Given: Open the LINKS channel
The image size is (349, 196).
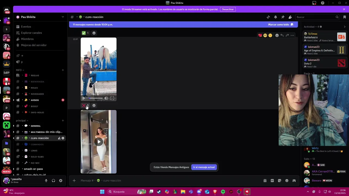Looking at the screenshot, I should tap(40, 151).
